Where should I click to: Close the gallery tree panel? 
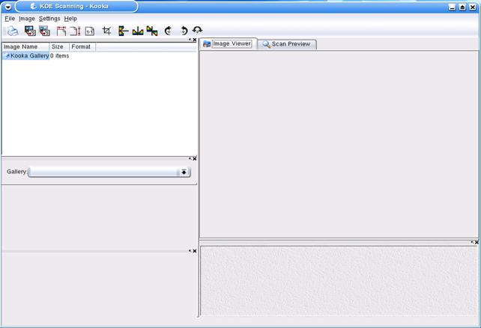(x=195, y=40)
